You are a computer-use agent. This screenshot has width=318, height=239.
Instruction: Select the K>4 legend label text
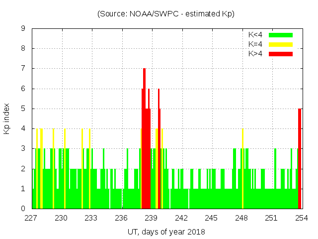tap(256, 54)
